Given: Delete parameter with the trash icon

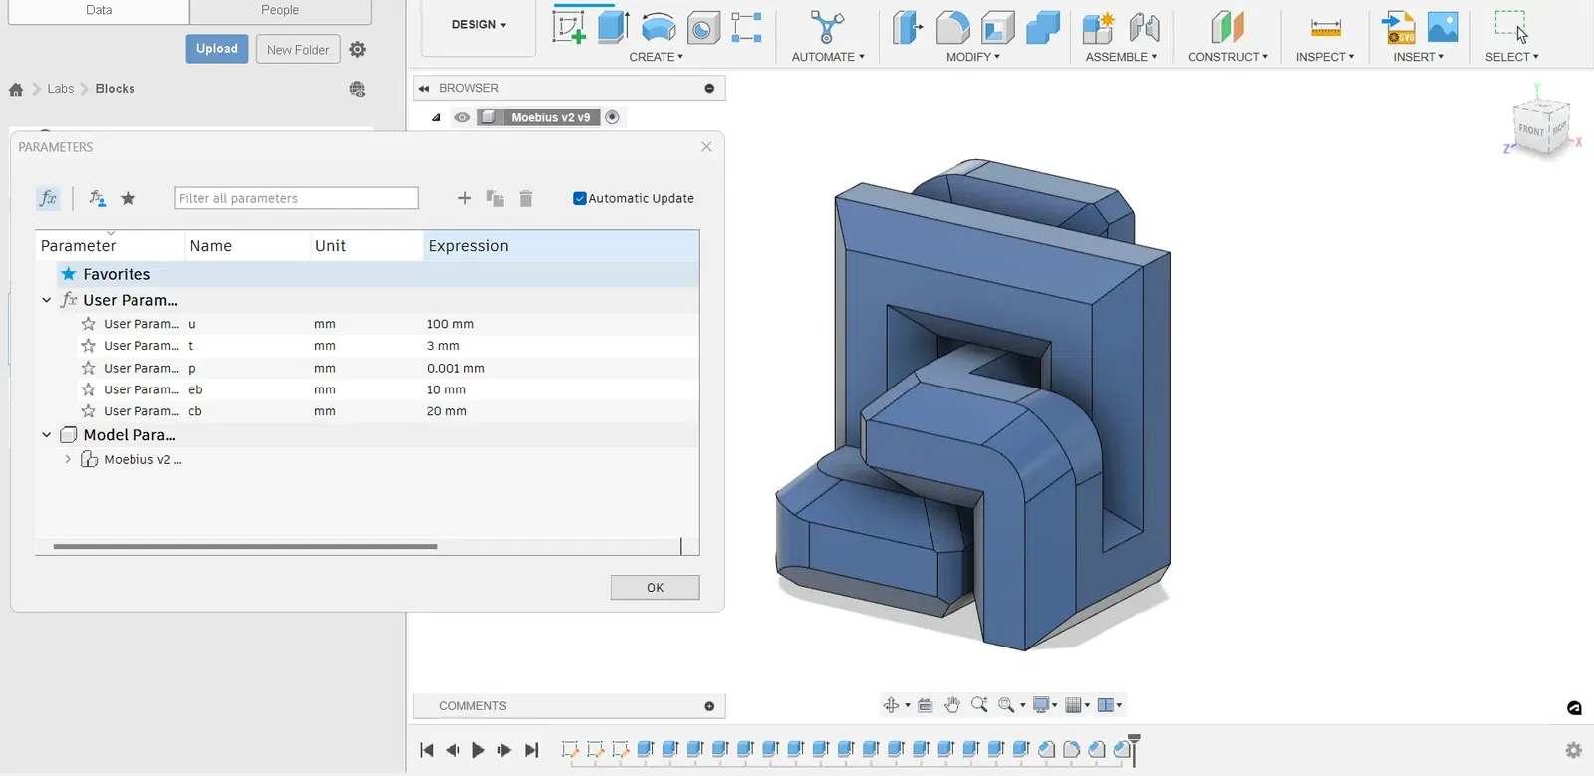Looking at the screenshot, I should [x=526, y=198].
